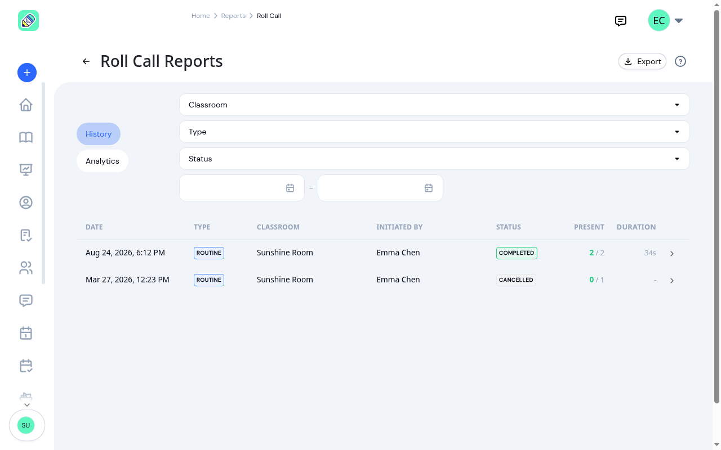The image size is (721, 450).
Task: Click the start date input field
Action: coord(242,188)
